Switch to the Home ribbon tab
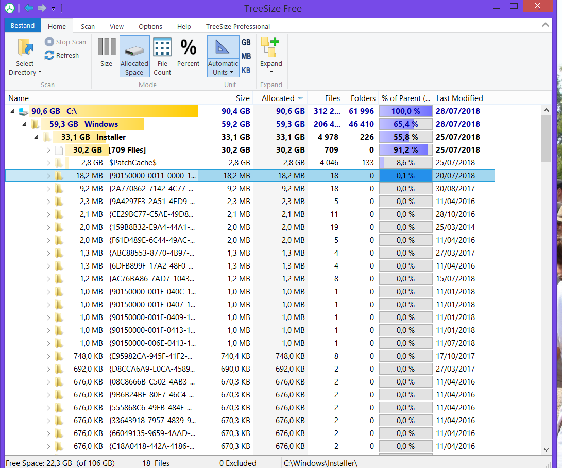562x468 pixels. coord(57,26)
